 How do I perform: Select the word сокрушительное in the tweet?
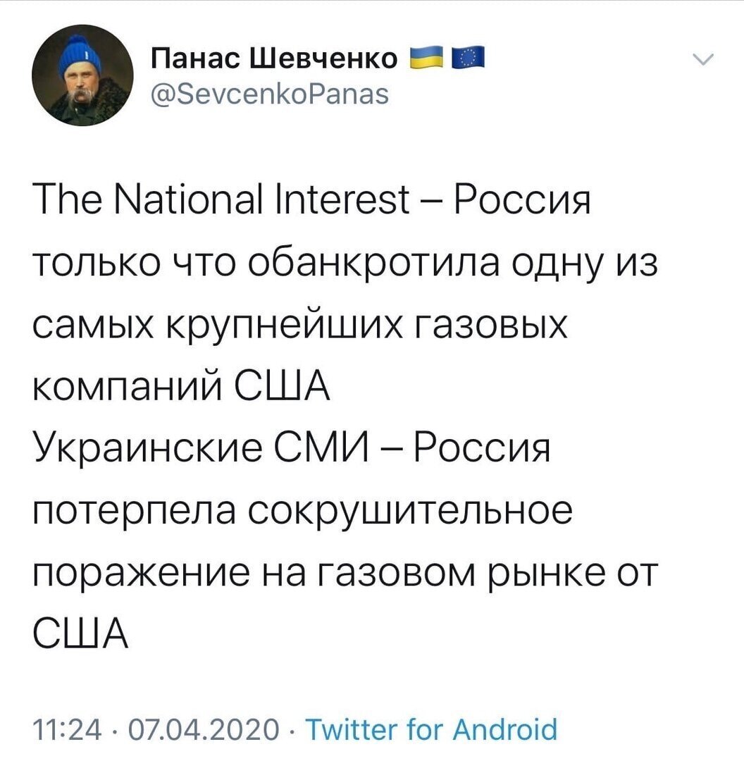411,511
